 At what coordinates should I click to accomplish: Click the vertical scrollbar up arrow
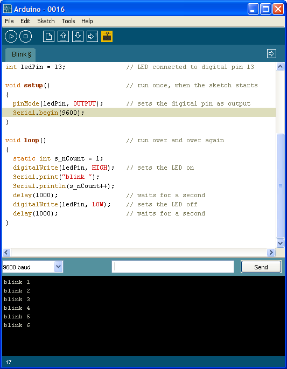[280, 67]
